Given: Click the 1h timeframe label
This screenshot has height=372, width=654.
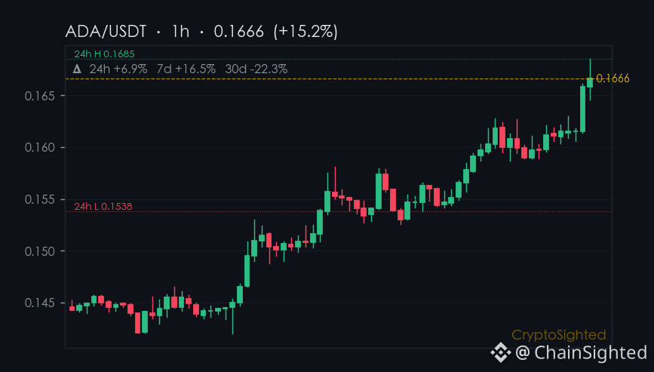Looking at the screenshot, I should pyautogui.click(x=180, y=32).
